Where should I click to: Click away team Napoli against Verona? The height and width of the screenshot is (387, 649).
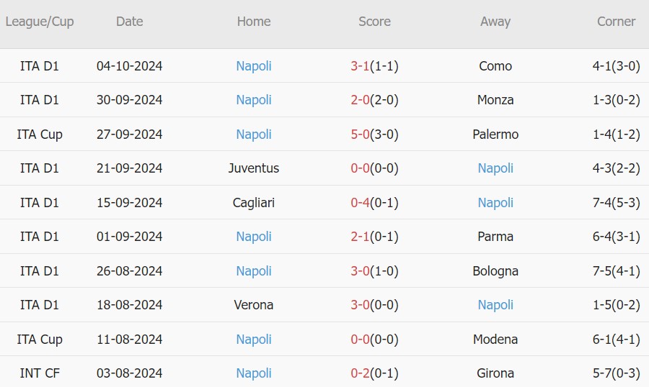point(495,305)
